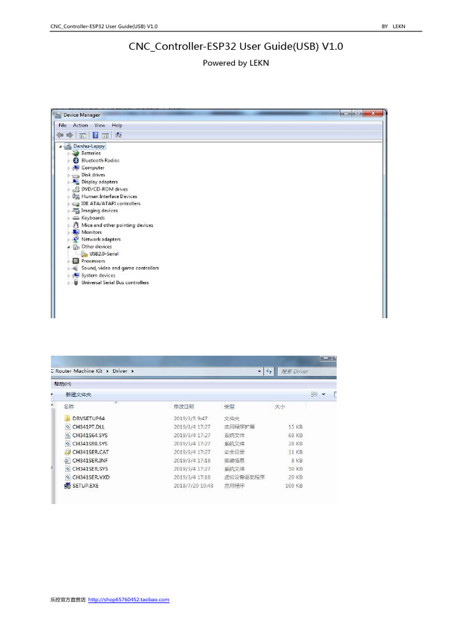Click the Mice and other pointing devices icon

click(x=76, y=225)
